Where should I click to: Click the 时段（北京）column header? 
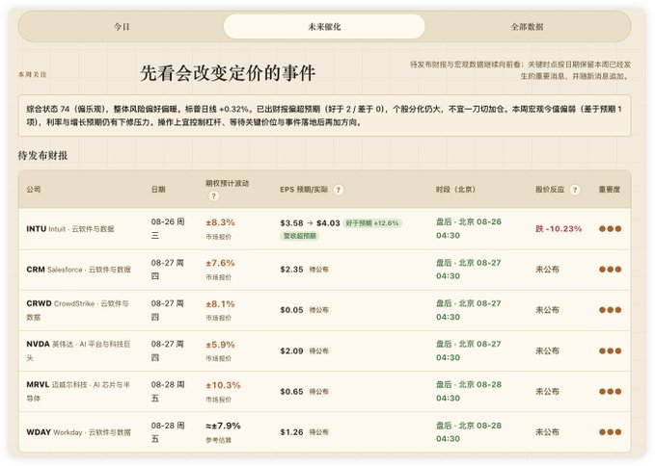point(455,190)
